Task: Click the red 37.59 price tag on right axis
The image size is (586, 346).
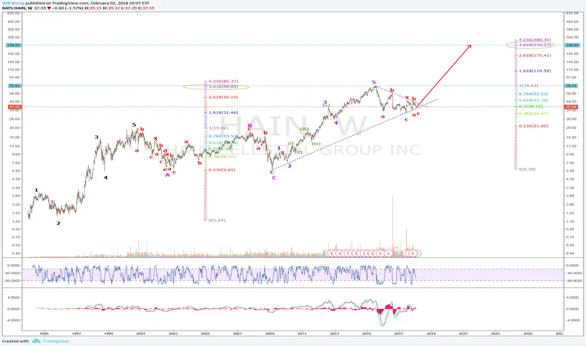Action: (572, 107)
